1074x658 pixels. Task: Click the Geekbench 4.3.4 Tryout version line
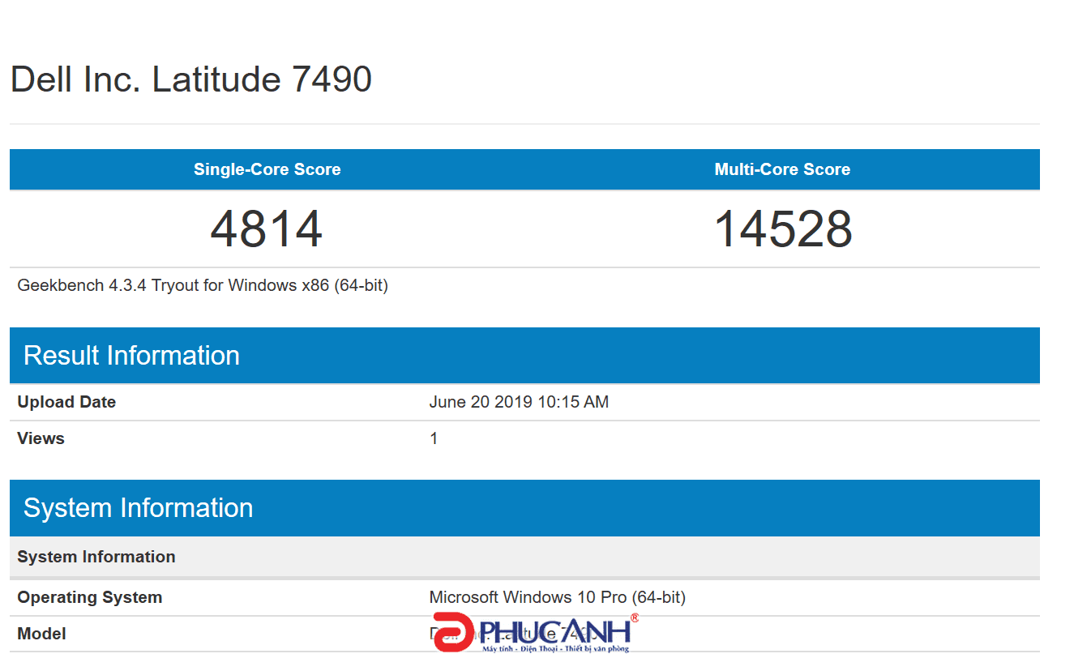click(203, 285)
